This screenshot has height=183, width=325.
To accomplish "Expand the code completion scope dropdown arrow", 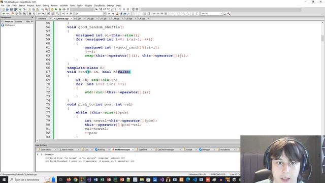I will [x=105, y=14].
